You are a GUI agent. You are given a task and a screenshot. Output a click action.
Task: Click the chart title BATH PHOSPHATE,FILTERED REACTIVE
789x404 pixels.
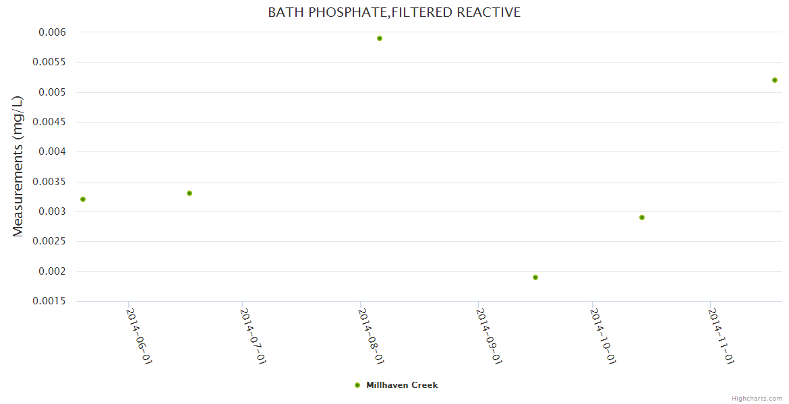pos(394,13)
